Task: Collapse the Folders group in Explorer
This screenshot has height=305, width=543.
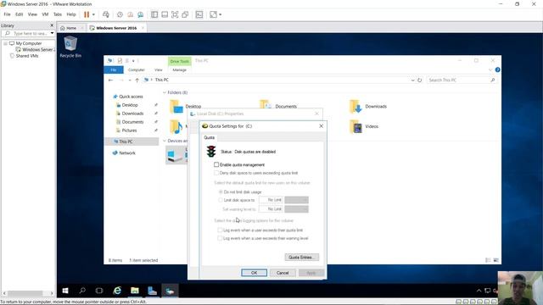Action: pyautogui.click(x=165, y=92)
